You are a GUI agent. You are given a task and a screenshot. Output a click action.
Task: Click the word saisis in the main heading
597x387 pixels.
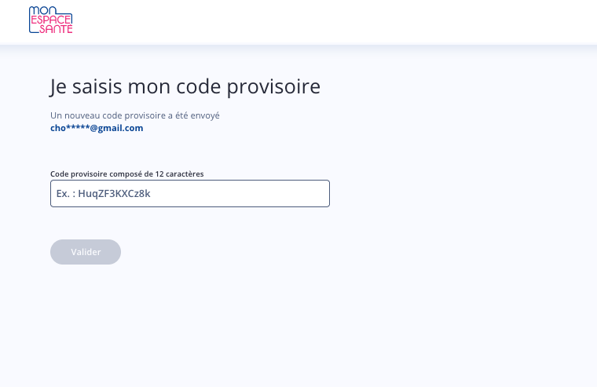pyautogui.click(x=97, y=86)
